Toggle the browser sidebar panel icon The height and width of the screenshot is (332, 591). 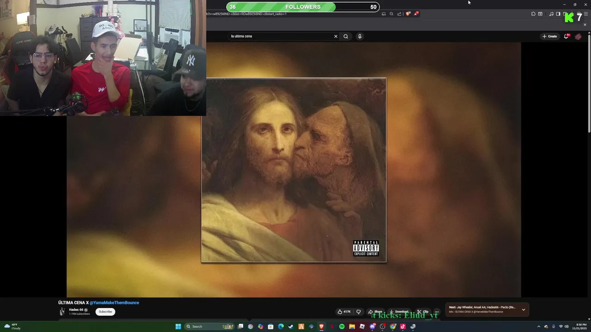click(x=558, y=14)
